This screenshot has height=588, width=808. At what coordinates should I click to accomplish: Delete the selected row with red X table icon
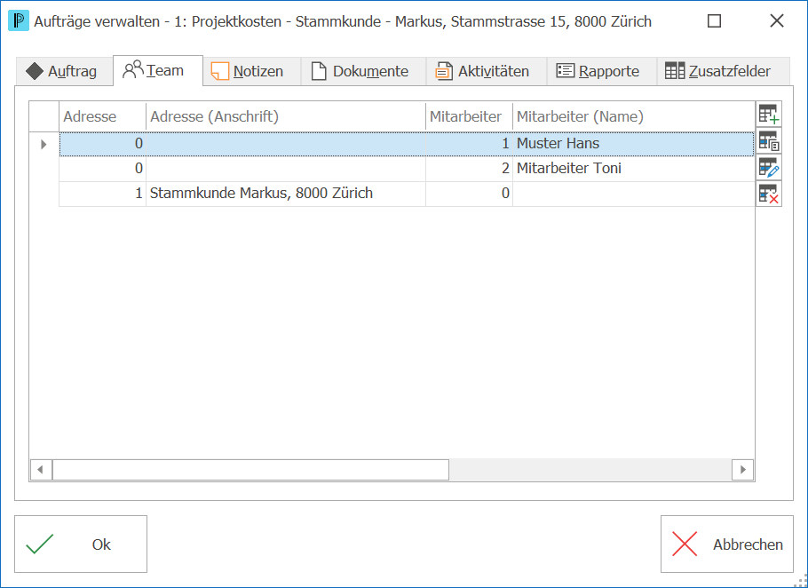[769, 195]
